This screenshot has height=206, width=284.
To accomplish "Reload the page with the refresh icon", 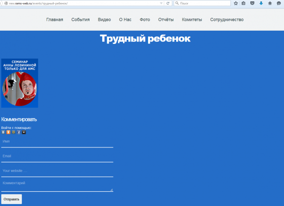I will tap(168, 3).
